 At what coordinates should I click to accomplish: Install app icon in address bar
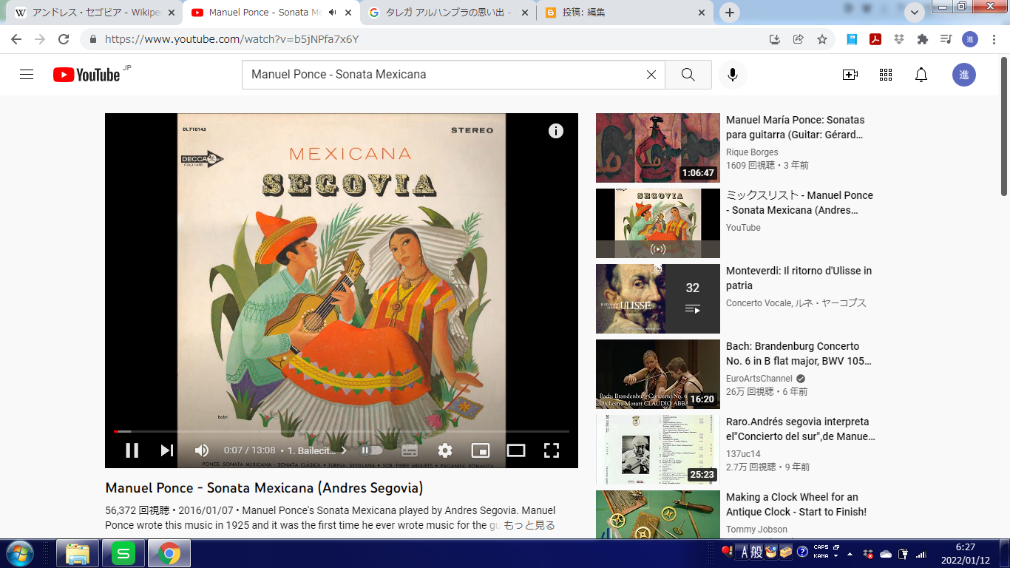click(x=775, y=39)
